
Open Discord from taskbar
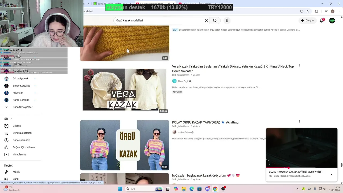[x=207, y=189]
